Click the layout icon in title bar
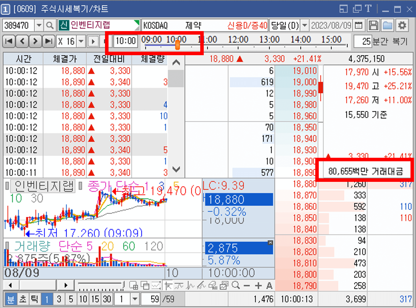The height and width of the screenshot is (308, 416). [x=344, y=9]
